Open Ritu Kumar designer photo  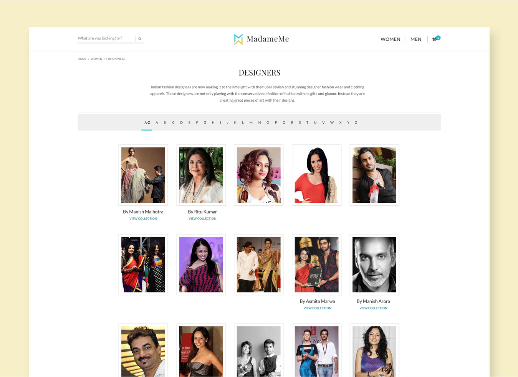pos(201,175)
